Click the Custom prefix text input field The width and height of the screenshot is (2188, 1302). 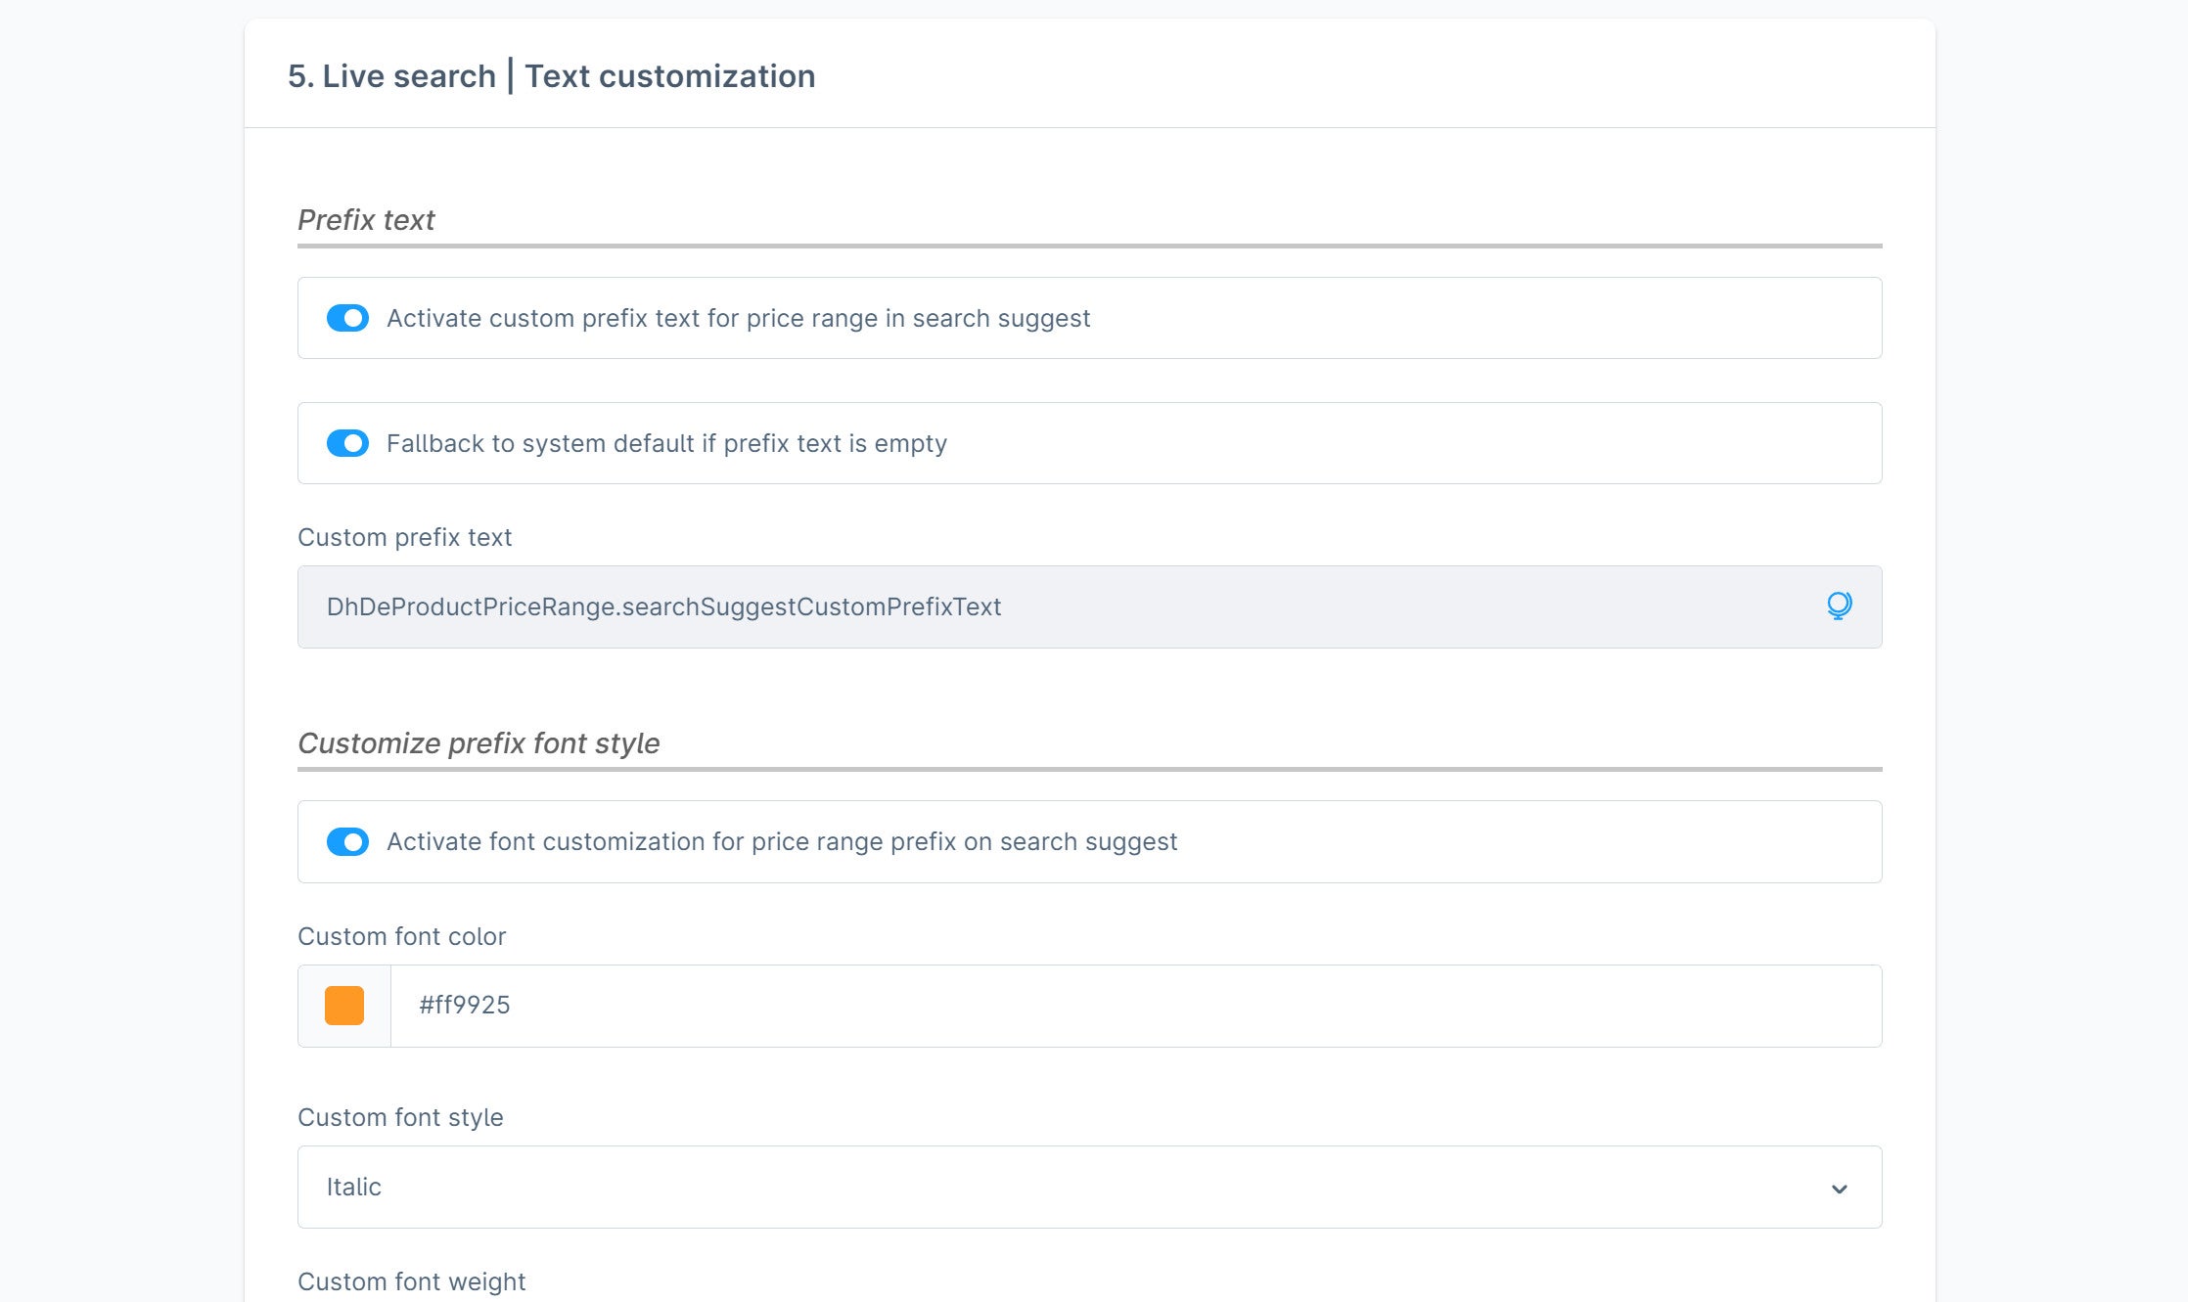coord(1089,606)
